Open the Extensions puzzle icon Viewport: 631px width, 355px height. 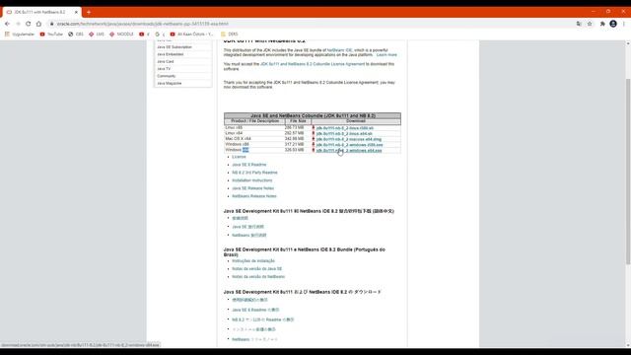[602, 24]
